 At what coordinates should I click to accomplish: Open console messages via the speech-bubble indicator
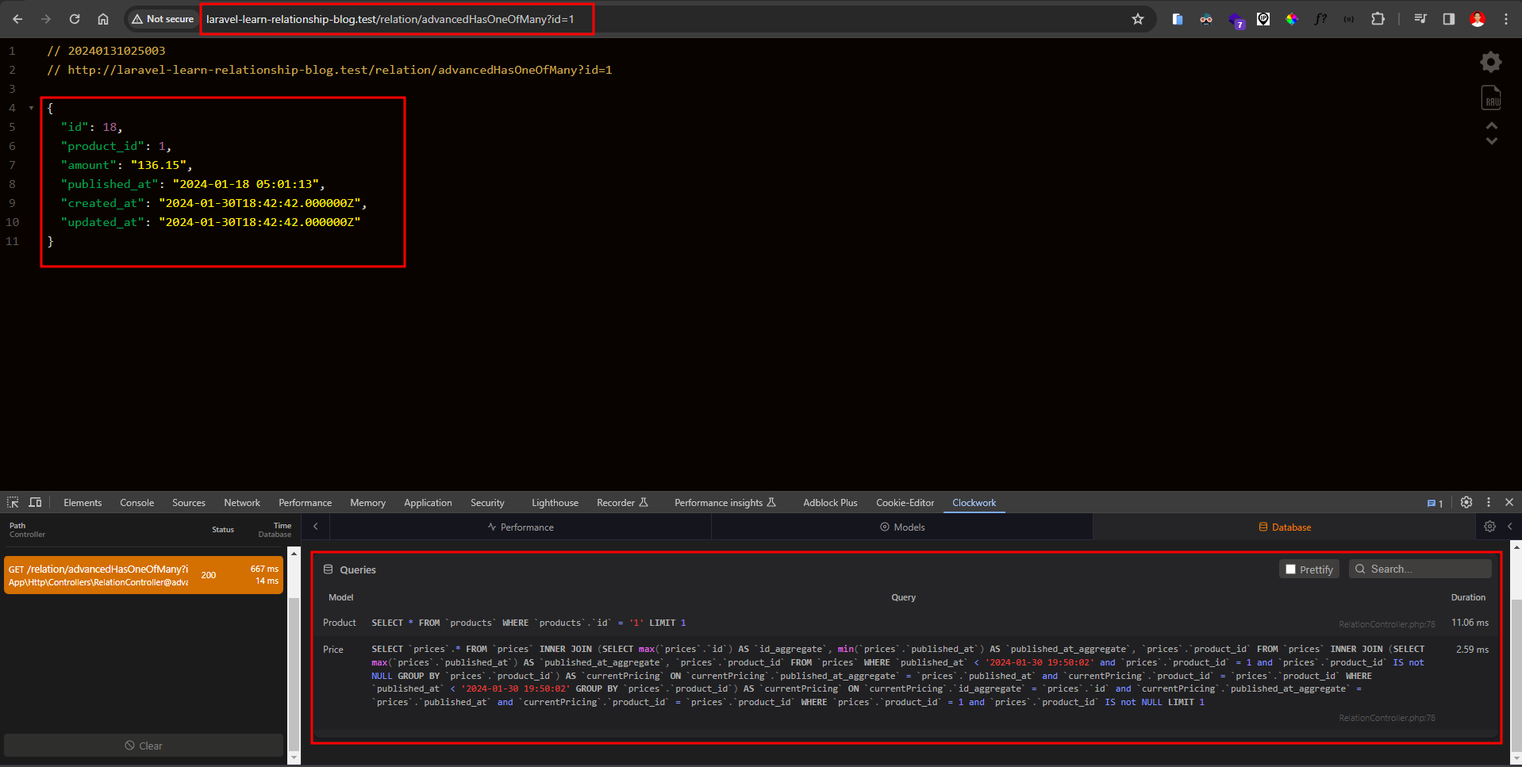coord(1433,502)
